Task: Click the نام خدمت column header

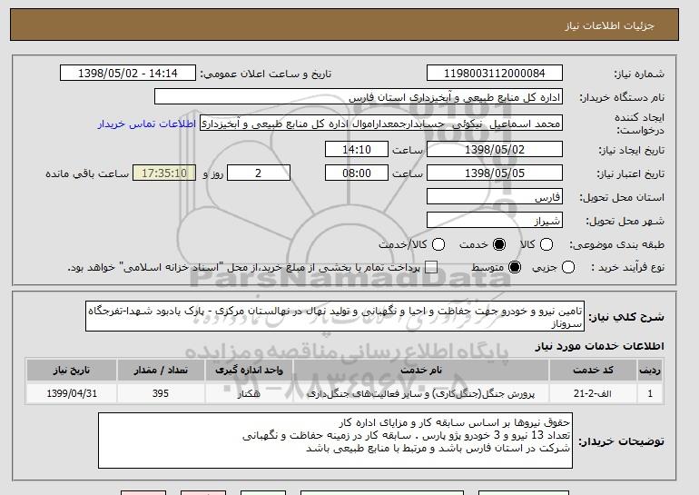Action: pos(421,371)
